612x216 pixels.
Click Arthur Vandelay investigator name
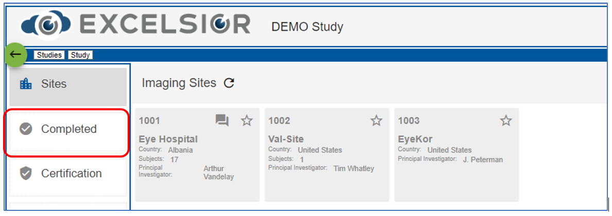(219, 172)
